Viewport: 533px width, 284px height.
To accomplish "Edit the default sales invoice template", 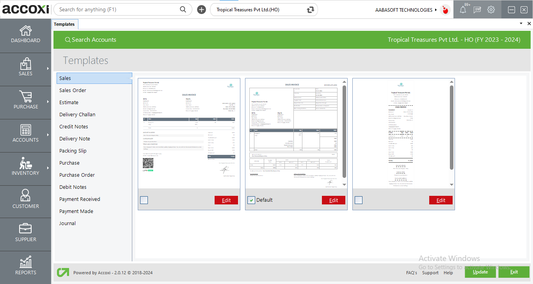I will [334, 200].
